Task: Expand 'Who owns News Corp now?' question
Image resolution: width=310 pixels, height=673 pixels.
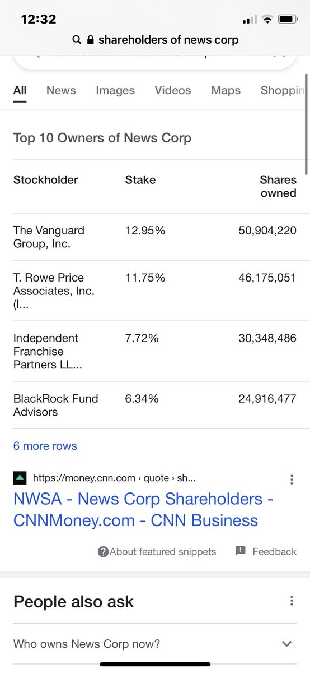Action: (x=155, y=644)
